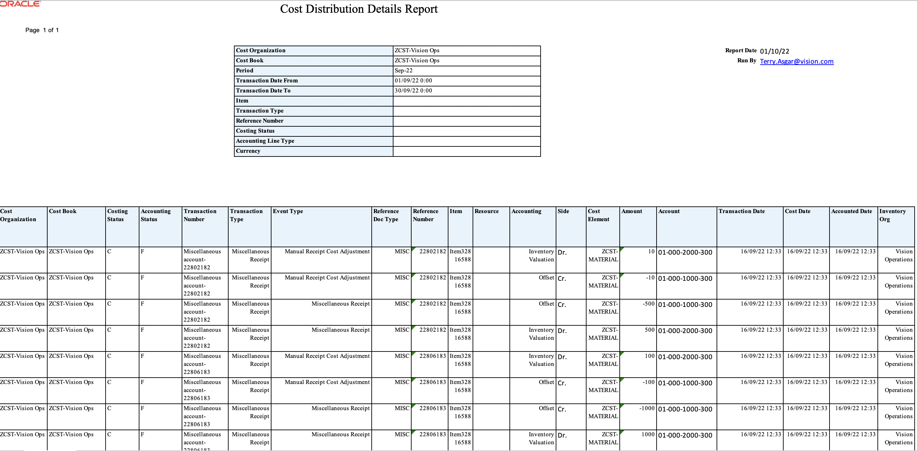This screenshot has width=917, height=451.
Task: Click the Oracle logo
Action: [20, 4]
